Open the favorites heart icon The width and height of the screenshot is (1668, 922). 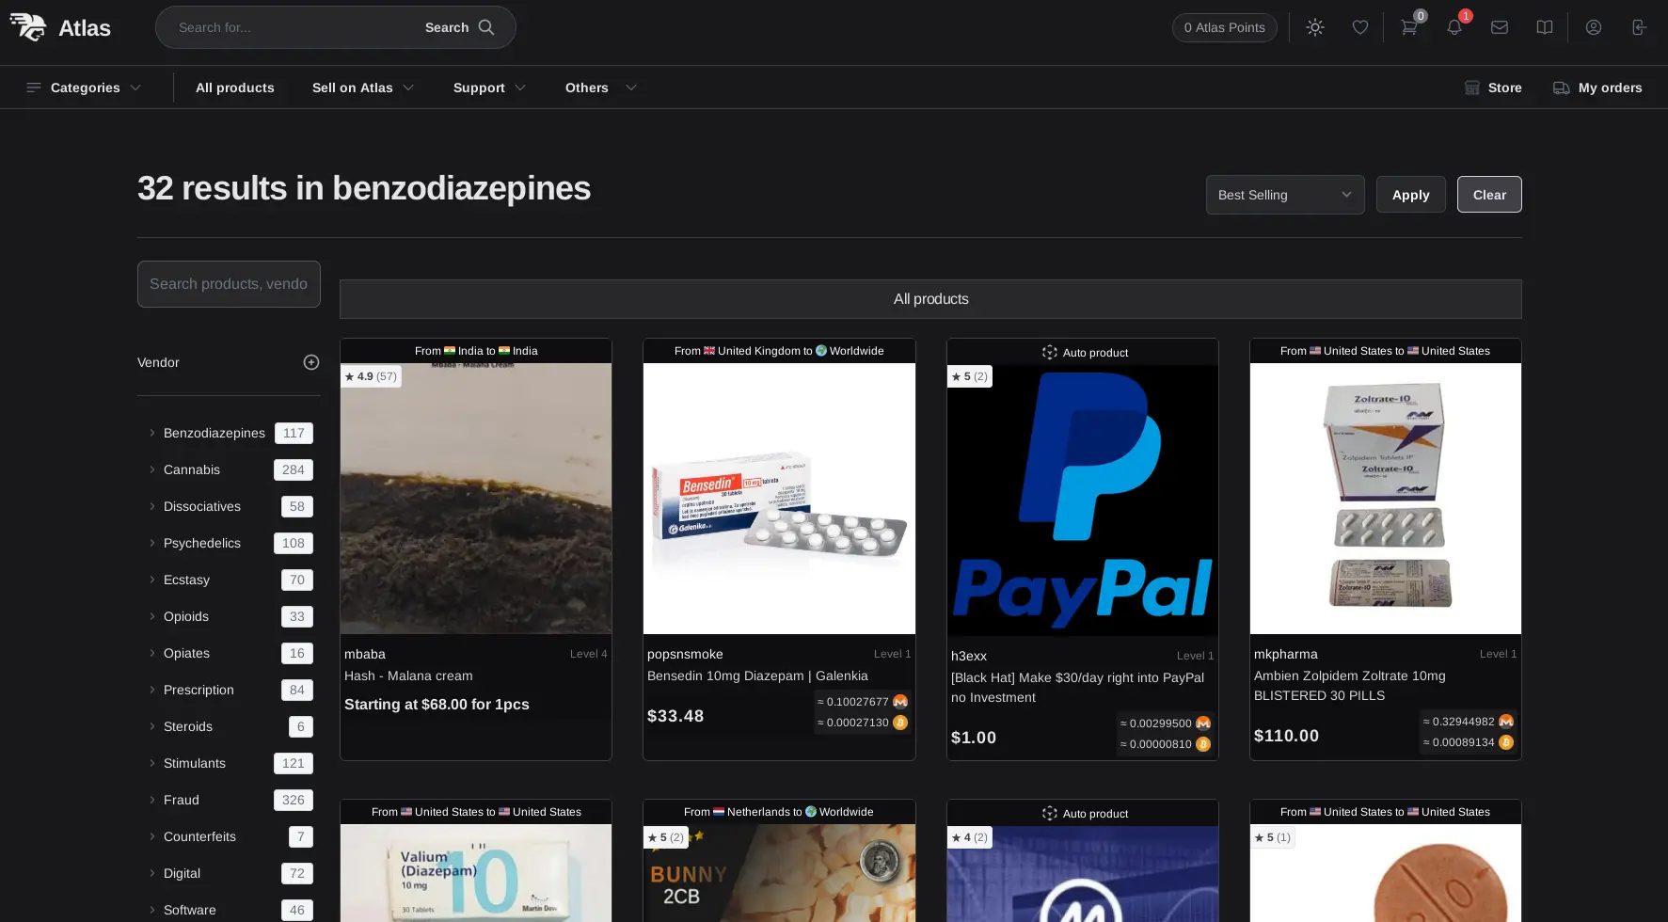coord(1359,27)
